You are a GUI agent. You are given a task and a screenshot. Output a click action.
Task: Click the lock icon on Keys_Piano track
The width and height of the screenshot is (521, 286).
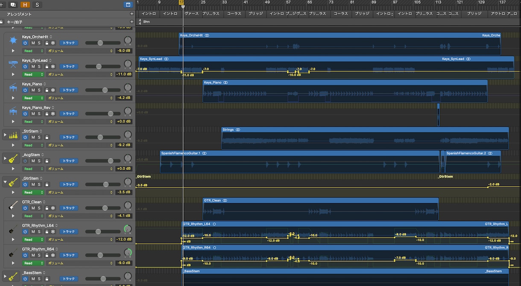[47, 90]
